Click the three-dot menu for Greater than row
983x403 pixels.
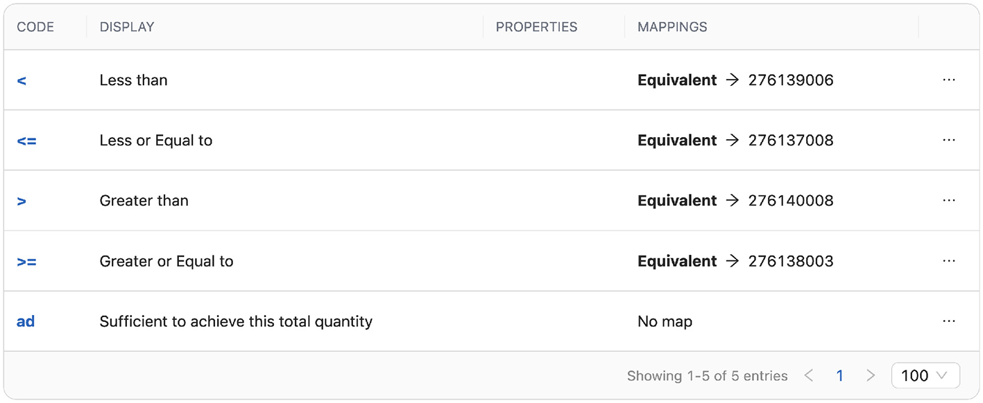pyautogui.click(x=949, y=201)
